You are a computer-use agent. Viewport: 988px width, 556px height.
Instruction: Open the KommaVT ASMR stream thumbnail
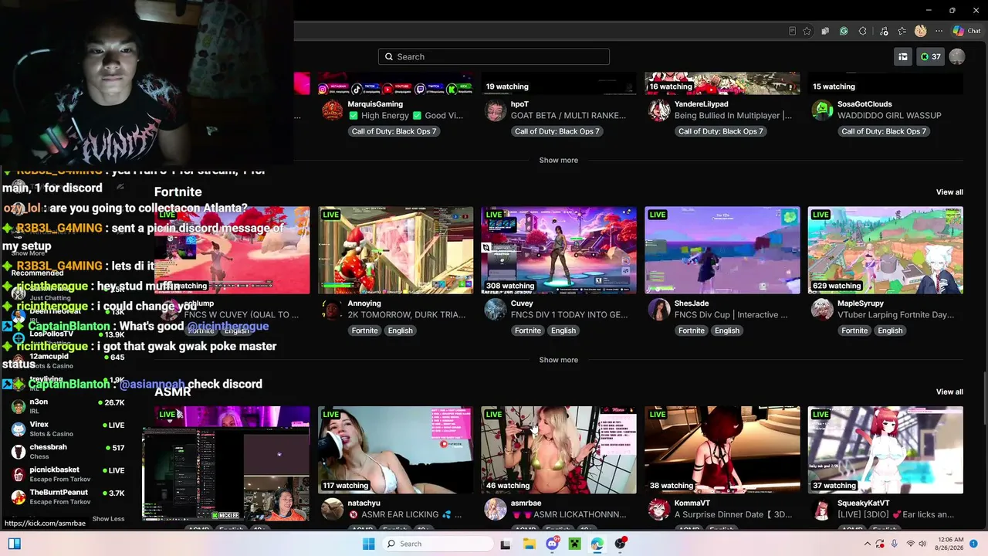[722, 449]
